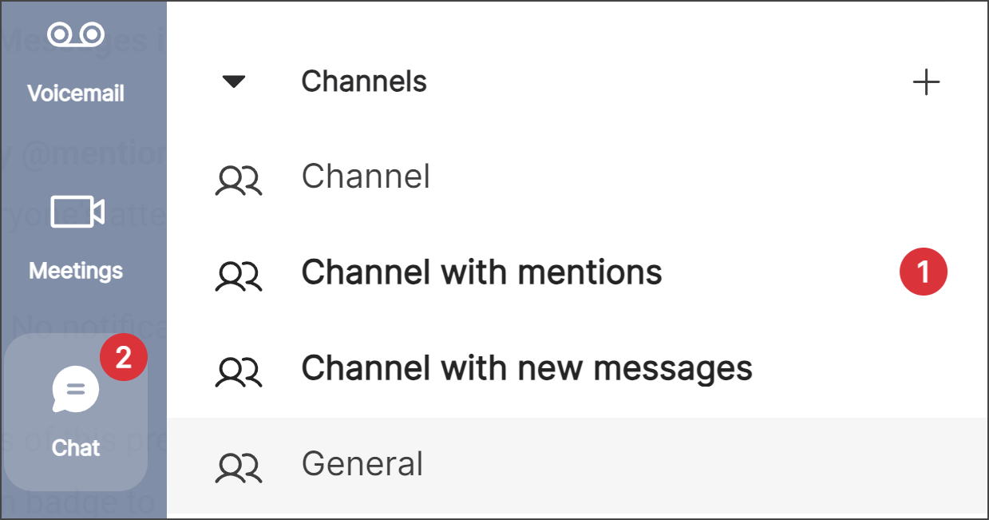This screenshot has width=989, height=520.
Task: Open the Chat section
Action: 76,415
